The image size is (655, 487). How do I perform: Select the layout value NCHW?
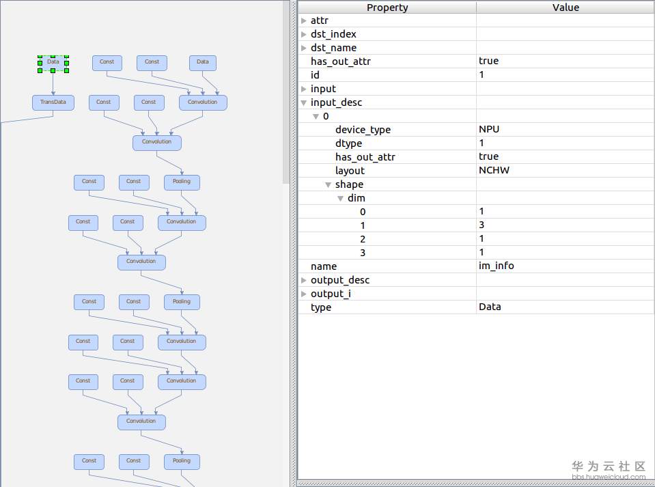point(494,170)
